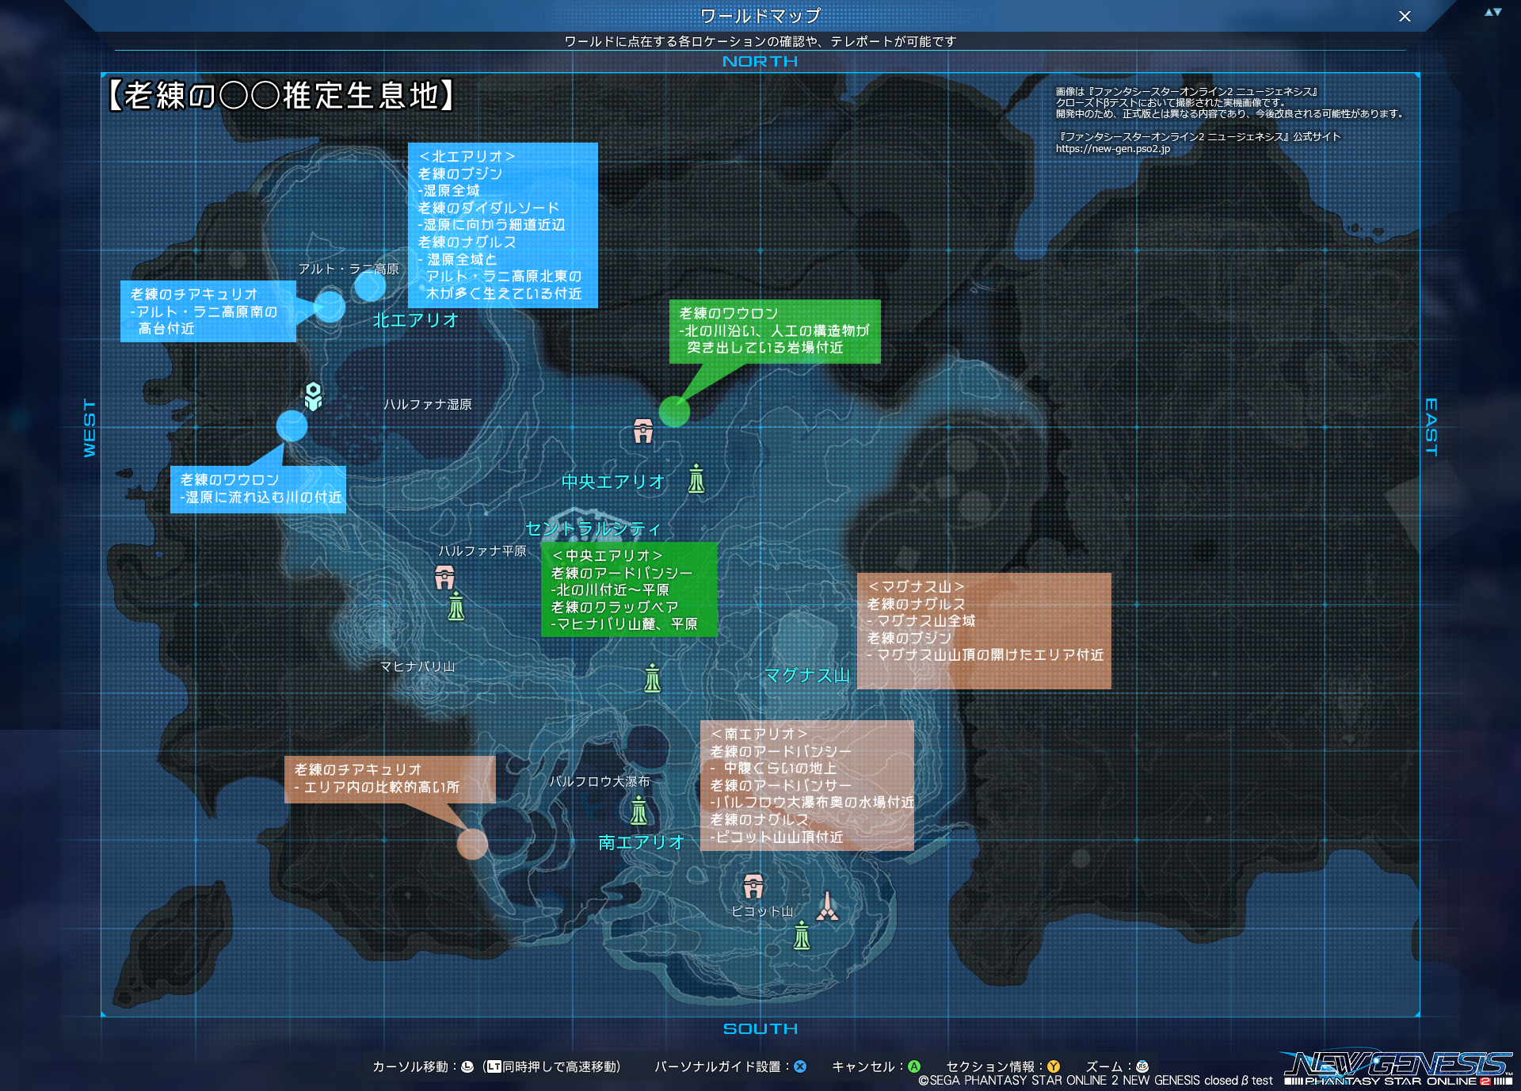Select Ryuker device icon beside ハルファナ平原
Screen dimensions: 1521x1091
444,577
